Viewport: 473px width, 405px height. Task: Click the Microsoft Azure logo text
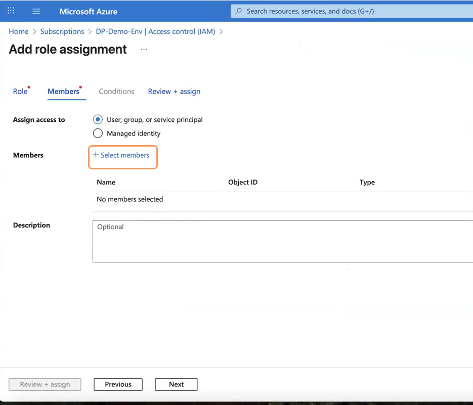[x=89, y=12]
